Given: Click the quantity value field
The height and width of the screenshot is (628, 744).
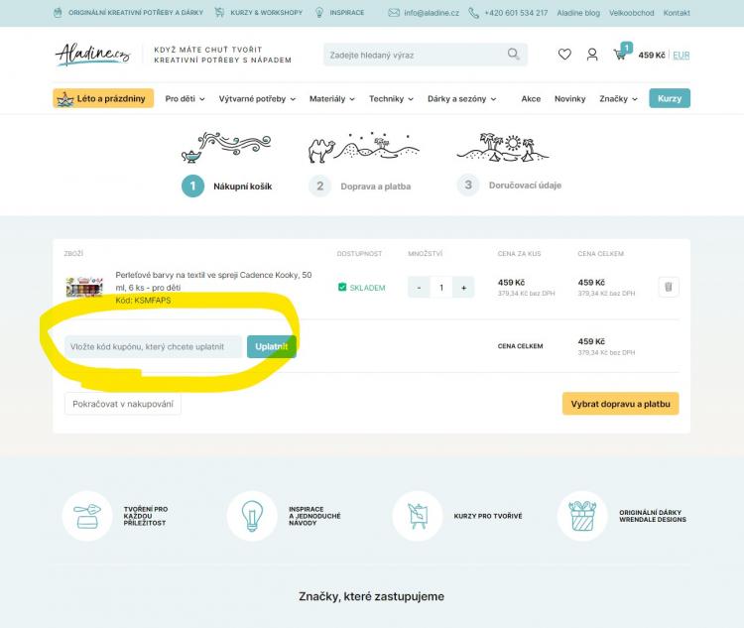Looking at the screenshot, I should click(x=441, y=288).
